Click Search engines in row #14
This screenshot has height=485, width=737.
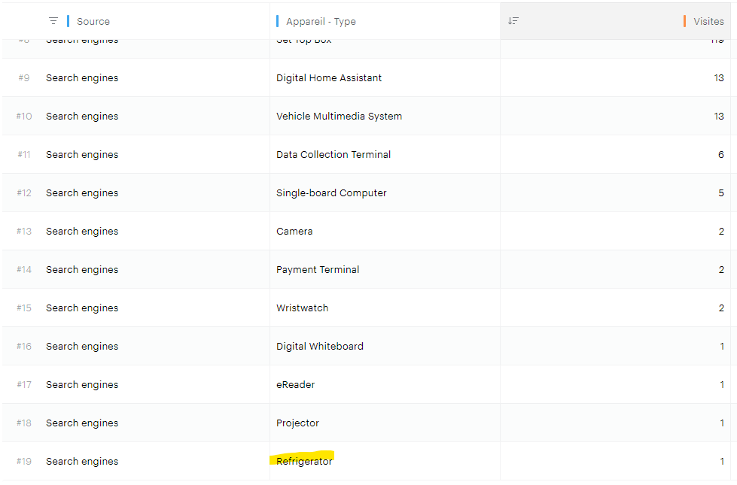pos(82,269)
